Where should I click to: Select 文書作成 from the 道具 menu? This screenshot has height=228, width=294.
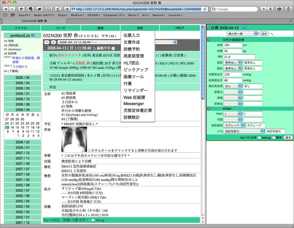pos(132,42)
